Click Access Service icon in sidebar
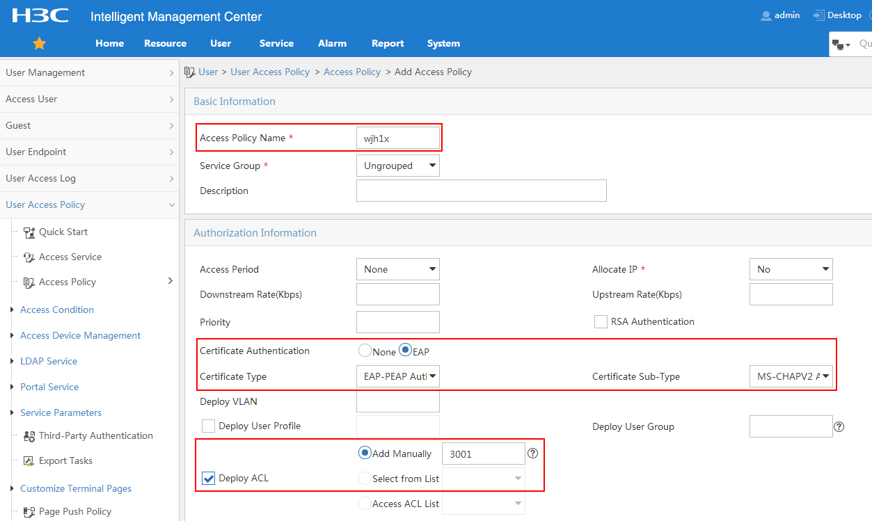This screenshot has width=872, height=521. [x=29, y=257]
